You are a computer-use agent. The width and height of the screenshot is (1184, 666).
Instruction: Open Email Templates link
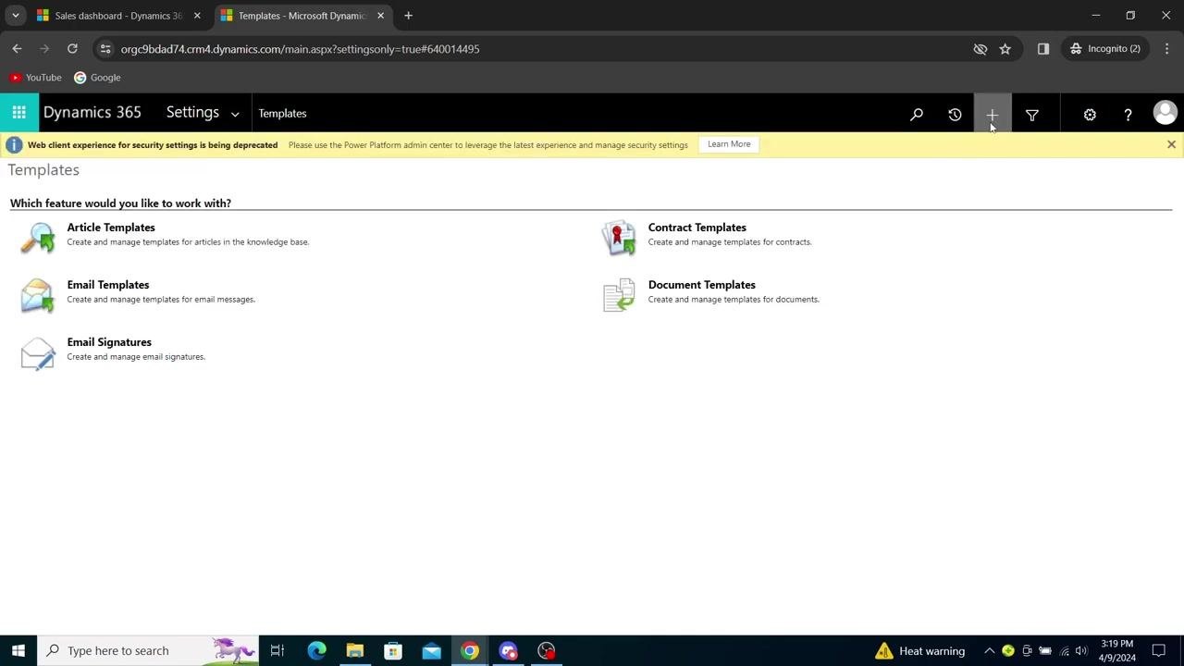(108, 285)
